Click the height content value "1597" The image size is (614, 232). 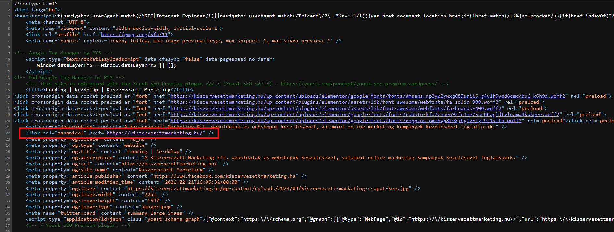153,201
